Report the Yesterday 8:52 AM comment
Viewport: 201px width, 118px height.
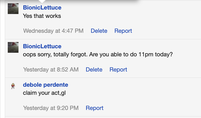click(118, 69)
